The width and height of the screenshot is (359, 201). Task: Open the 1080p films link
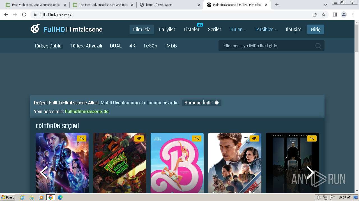click(150, 46)
